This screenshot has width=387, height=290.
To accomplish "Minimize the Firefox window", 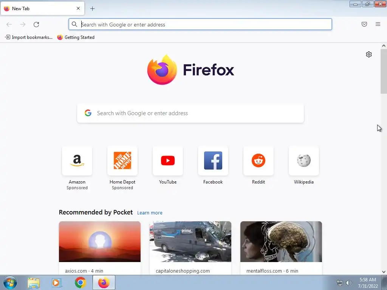I will click(355, 4).
